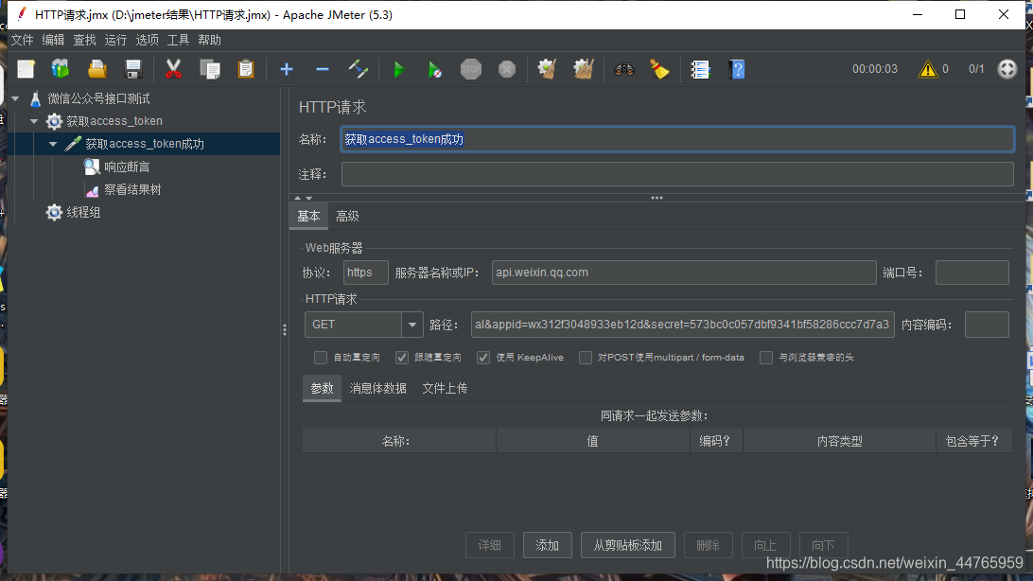Switch to the 文件上传 tab
The image size is (1033, 581).
tap(445, 388)
